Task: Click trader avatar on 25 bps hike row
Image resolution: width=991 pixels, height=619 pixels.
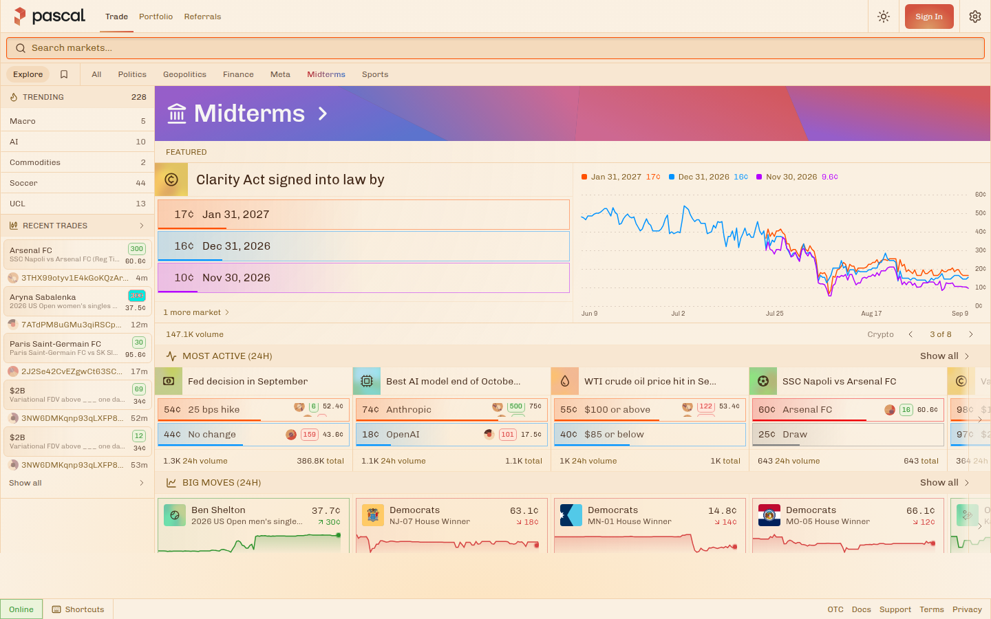Action: (x=299, y=407)
